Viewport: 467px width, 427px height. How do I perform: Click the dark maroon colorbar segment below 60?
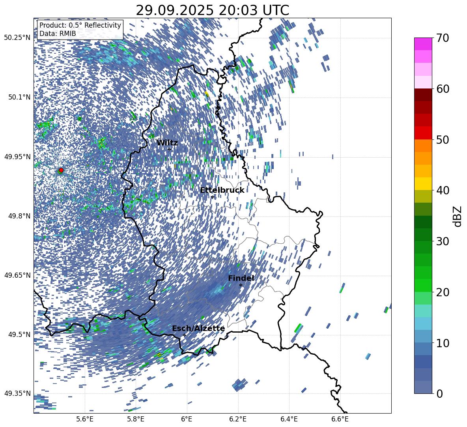point(423,95)
